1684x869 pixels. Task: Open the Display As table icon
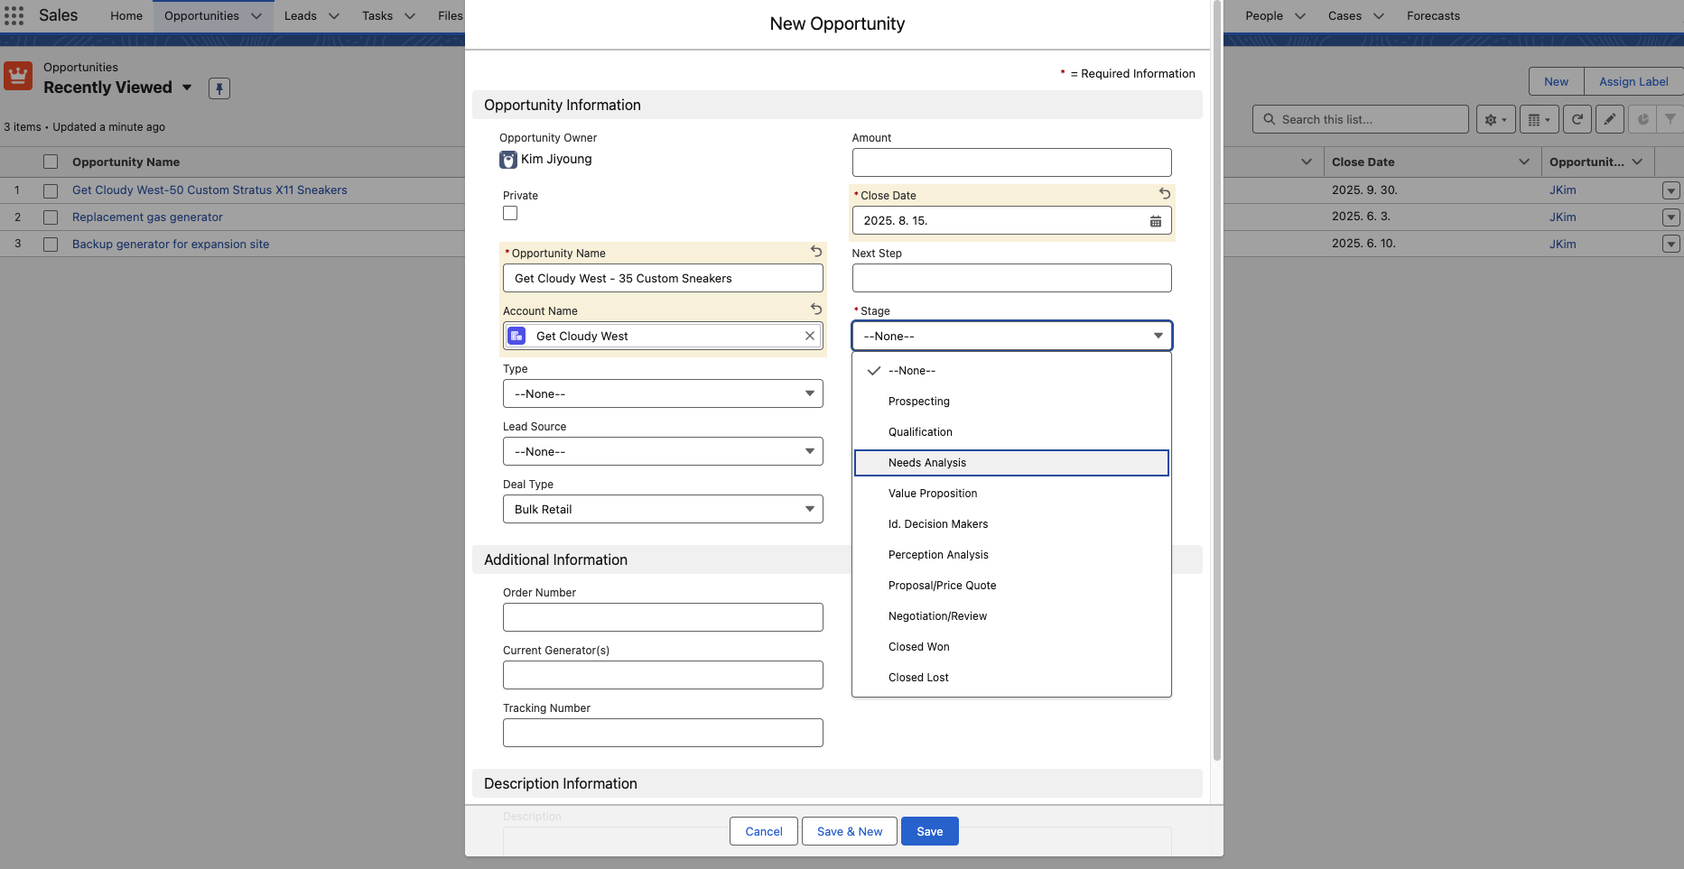coord(1540,119)
